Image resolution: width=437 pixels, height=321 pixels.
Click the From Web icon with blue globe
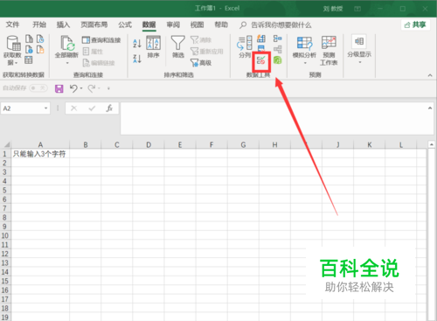[29, 50]
